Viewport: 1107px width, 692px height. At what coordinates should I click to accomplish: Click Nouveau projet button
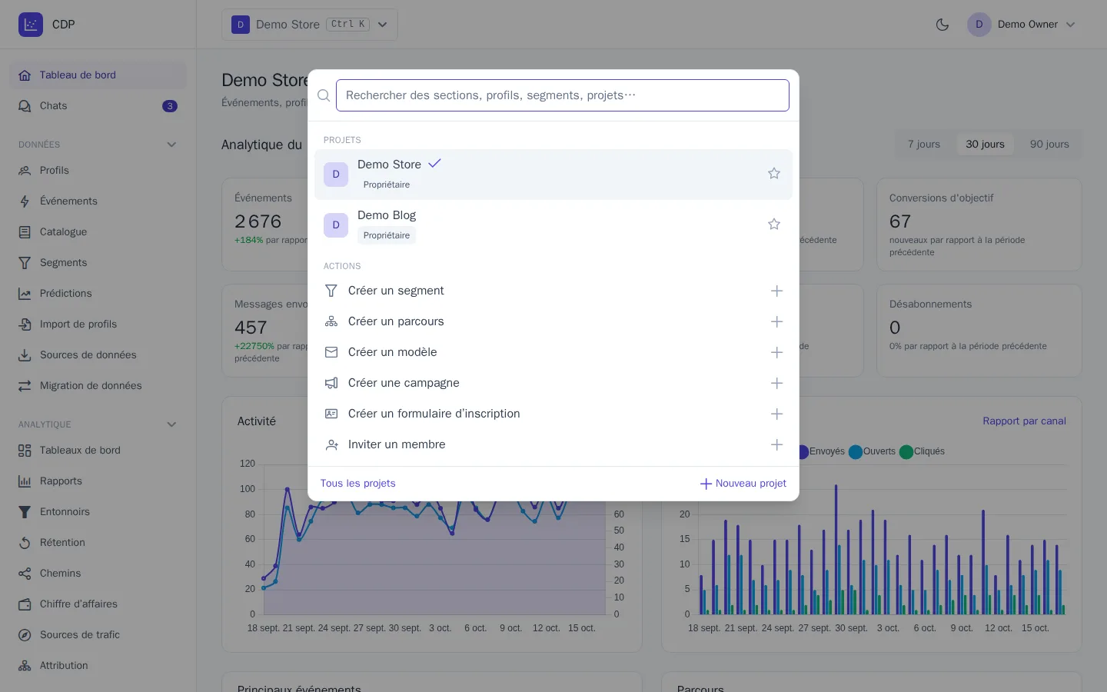[x=743, y=484]
